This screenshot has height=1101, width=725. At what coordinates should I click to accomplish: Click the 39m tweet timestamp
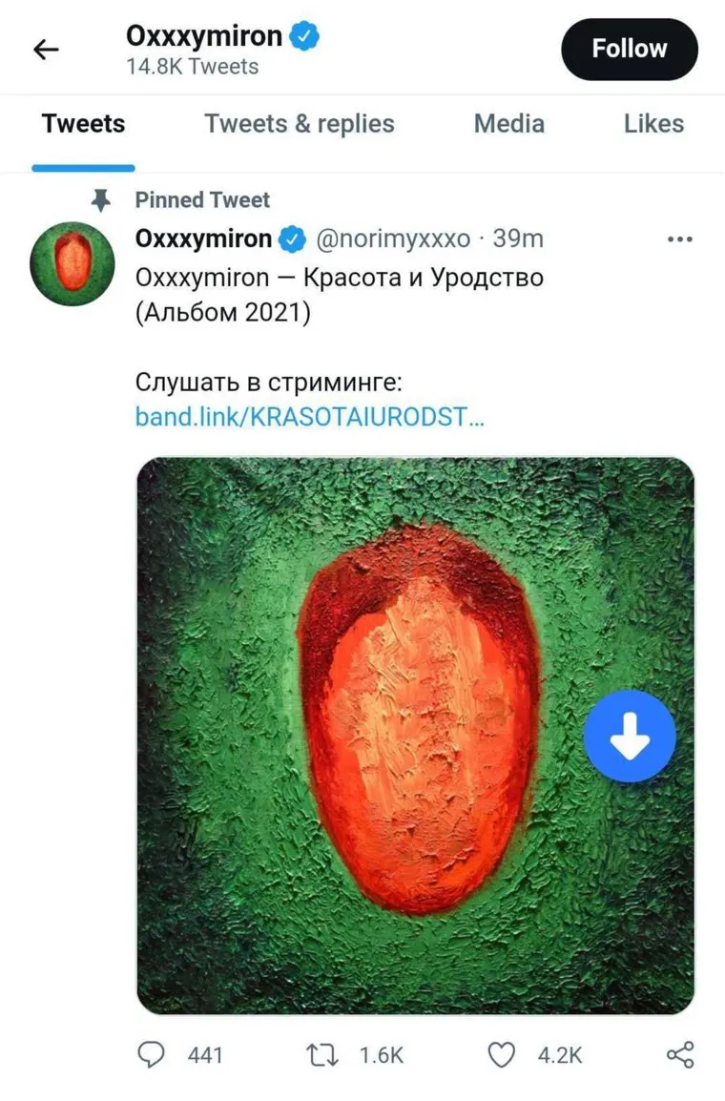pos(518,239)
